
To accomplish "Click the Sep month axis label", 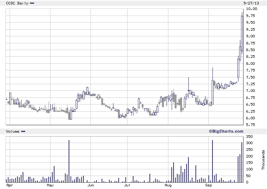I will (x=208, y=185).
